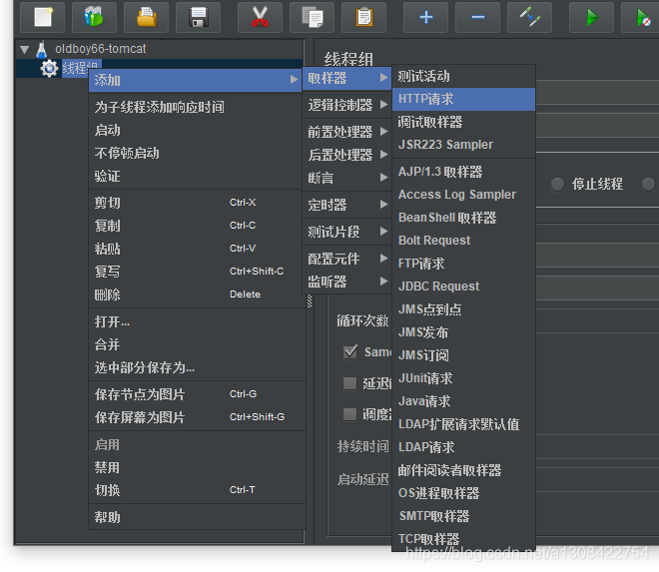The width and height of the screenshot is (659, 572).
Task: Expand the 监听器 submenu
Action: pos(346,282)
